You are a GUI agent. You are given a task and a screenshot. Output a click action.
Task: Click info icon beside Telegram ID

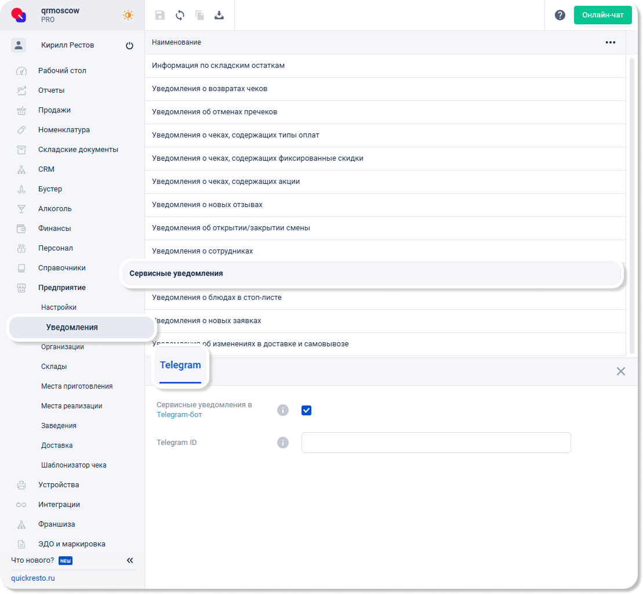pos(283,443)
